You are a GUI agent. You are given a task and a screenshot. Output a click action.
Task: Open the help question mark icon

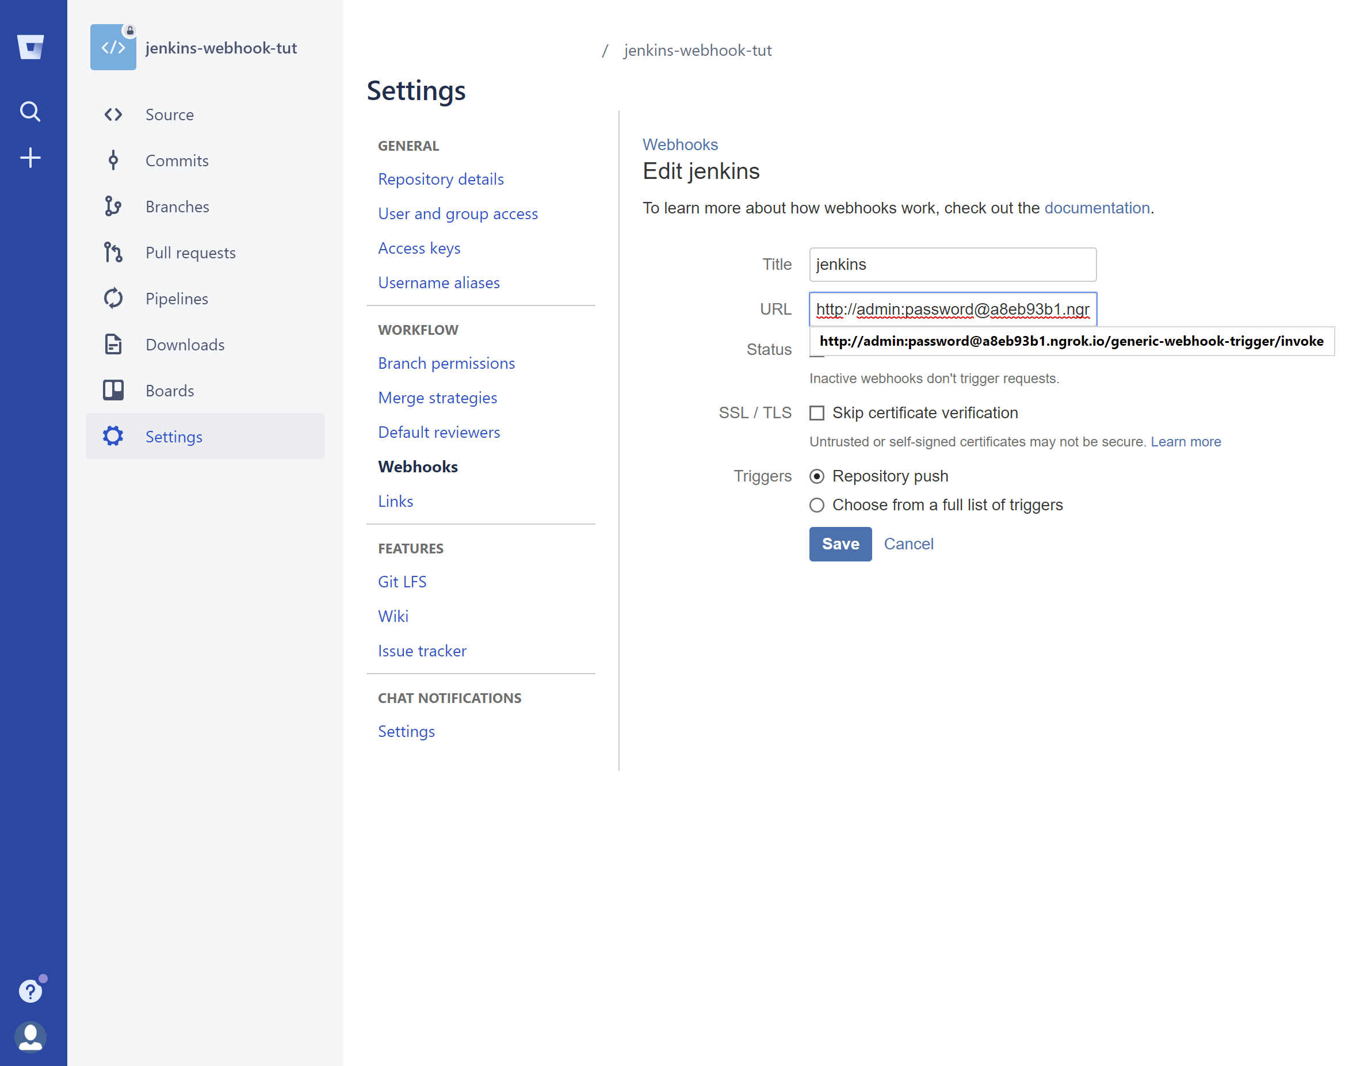pos(30,991)
